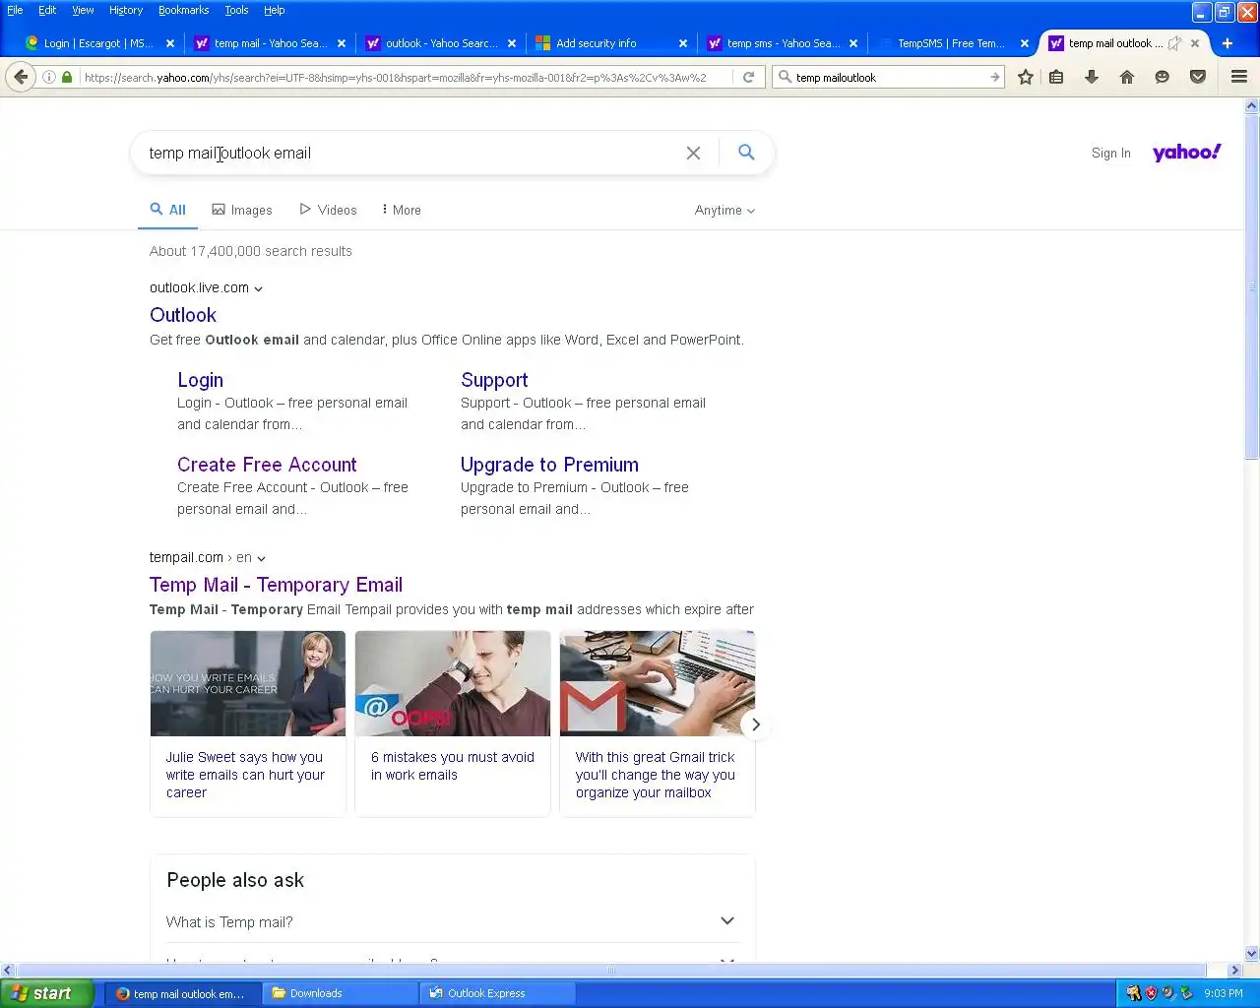Screen dimensions: 1260x1008
Task: Open the Bookmarks menu
Action: coord(183,10)
